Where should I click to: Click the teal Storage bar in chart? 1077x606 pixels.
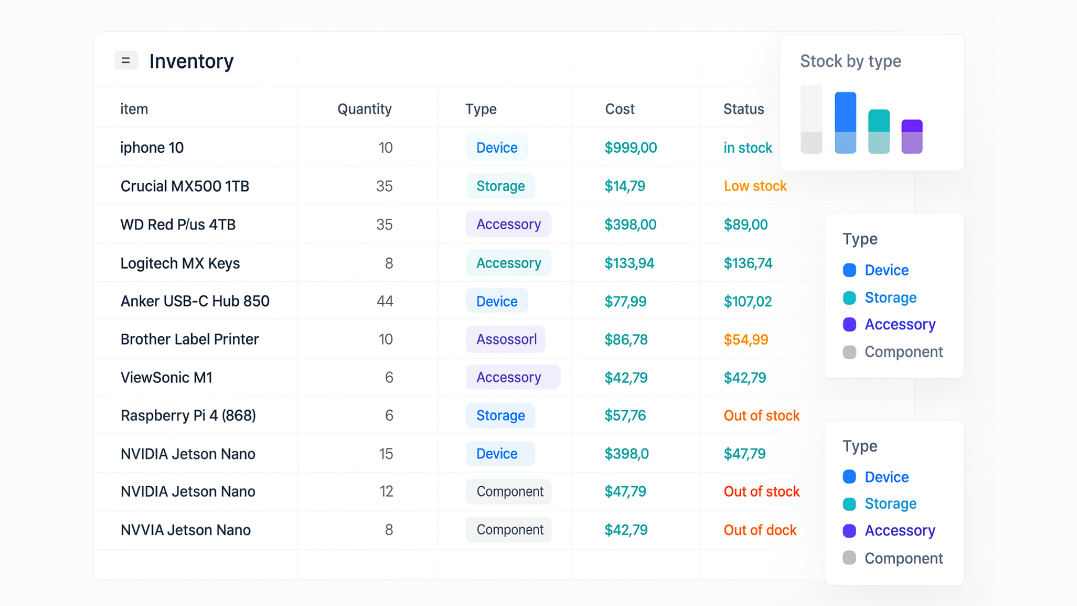(878, 131)
